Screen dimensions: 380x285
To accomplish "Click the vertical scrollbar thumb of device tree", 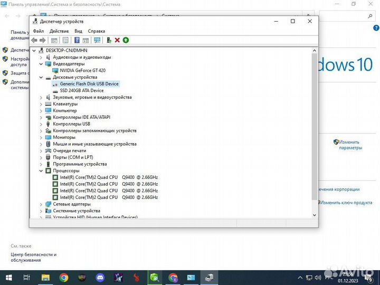I will (x=315, y=127).
